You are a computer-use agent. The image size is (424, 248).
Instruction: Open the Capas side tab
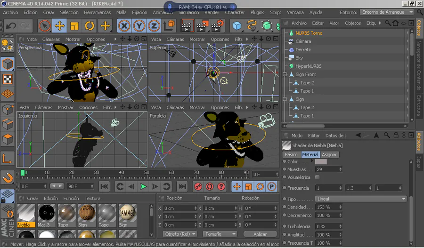pos(419,161)
